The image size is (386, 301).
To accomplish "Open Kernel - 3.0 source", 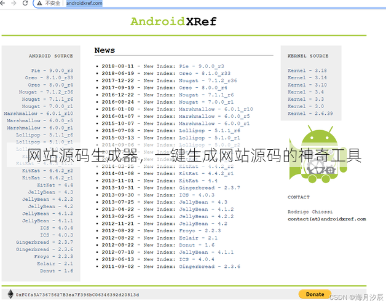I will (x=305, y=106).
